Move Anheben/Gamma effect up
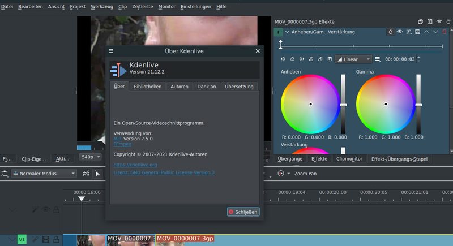 point(426,32)
